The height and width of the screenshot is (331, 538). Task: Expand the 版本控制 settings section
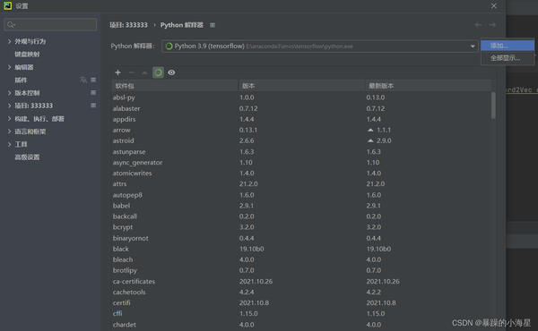(9, 93)
